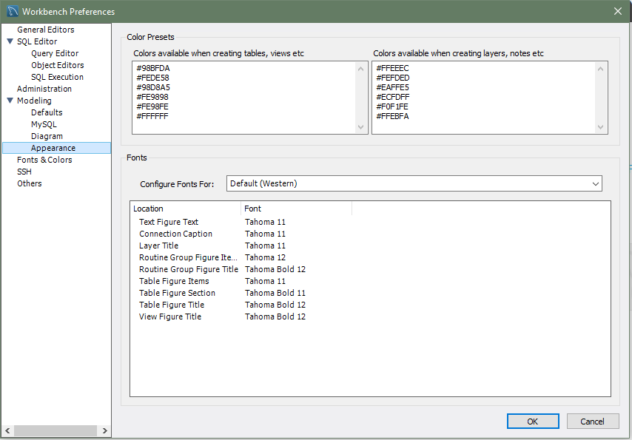The height and width of the screenshot is (440, 632).
Task: Open the Configure Fonts For dropdown
Action: coord(414,183)
